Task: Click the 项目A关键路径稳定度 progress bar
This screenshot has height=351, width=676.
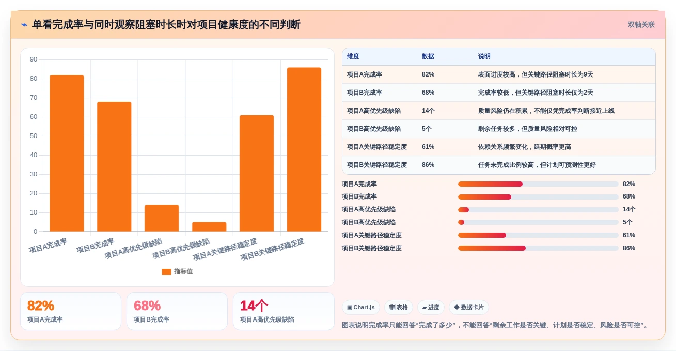Action: tap(538, 235)
